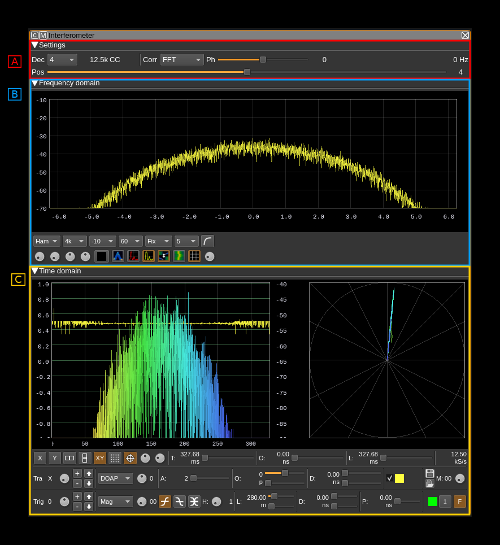This screenshot has height=545, width=500.
Task: Toggle the XY display mode button
Action: click(100, 458)
